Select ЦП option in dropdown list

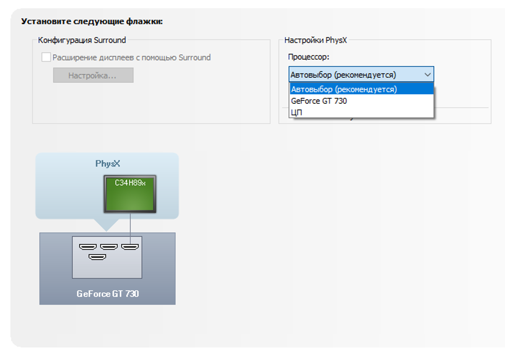tap(362, 112)
